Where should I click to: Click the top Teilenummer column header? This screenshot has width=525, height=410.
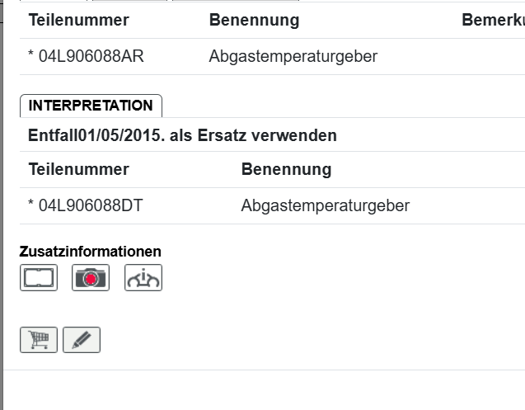click(78, 20)
